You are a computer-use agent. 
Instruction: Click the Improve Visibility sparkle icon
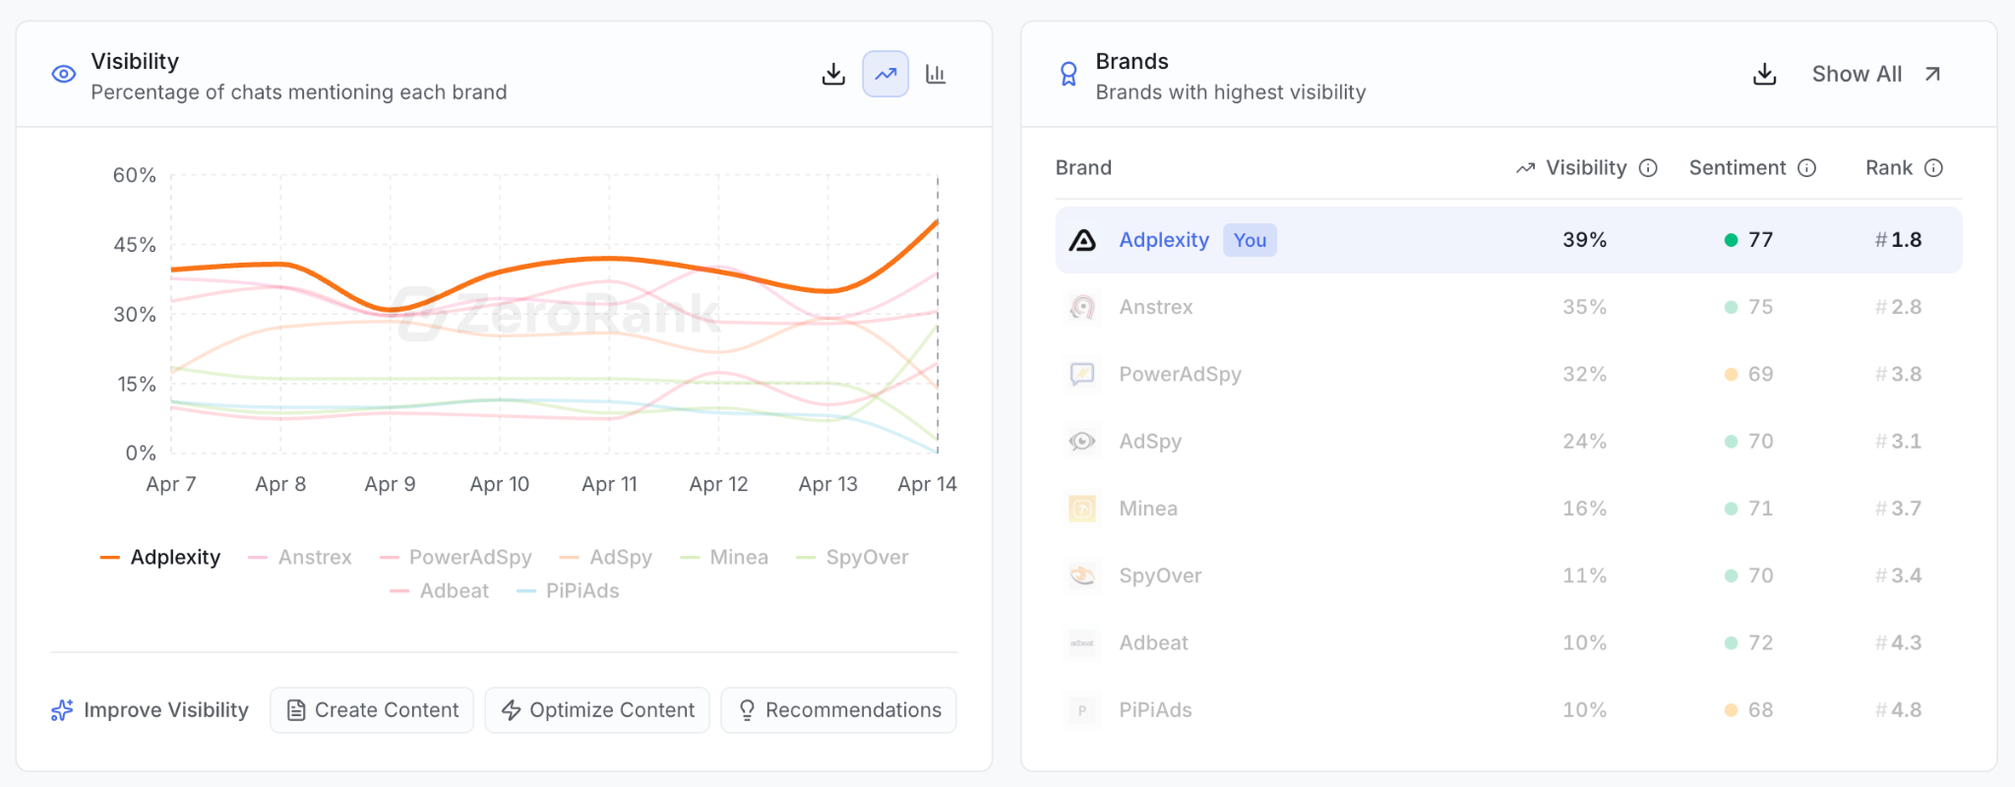62,710
